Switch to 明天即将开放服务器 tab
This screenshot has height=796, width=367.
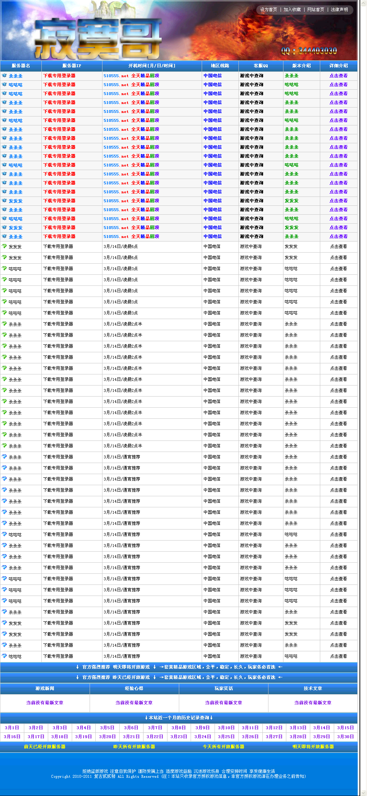[313, 747]
